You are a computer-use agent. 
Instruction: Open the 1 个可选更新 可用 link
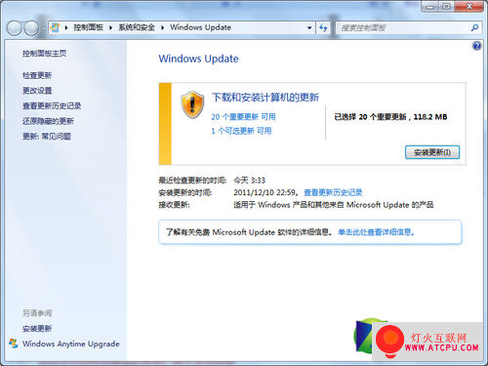point(241,131)
